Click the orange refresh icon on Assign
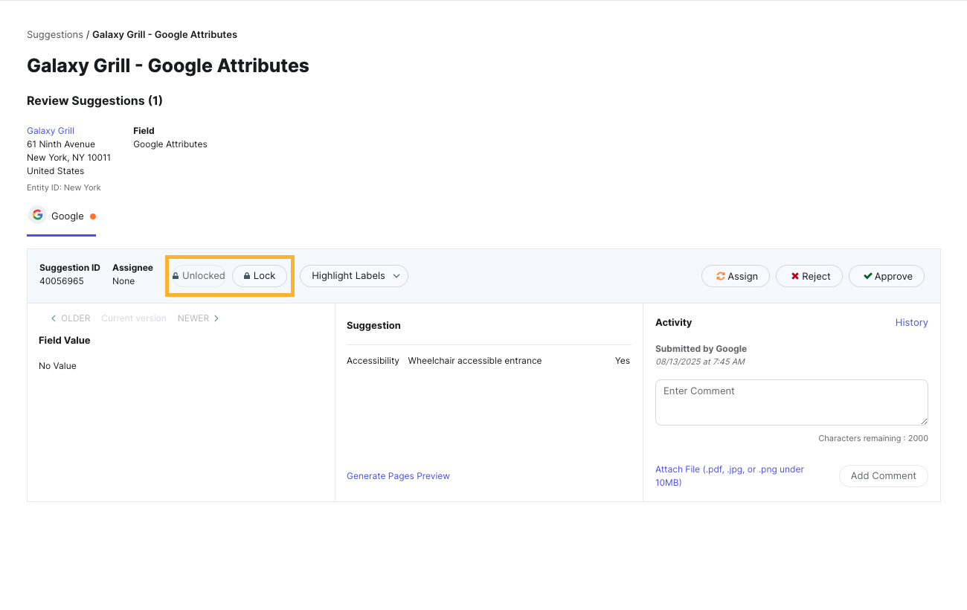The width and height of the screenshot is (967, 610). click(720, 276)
